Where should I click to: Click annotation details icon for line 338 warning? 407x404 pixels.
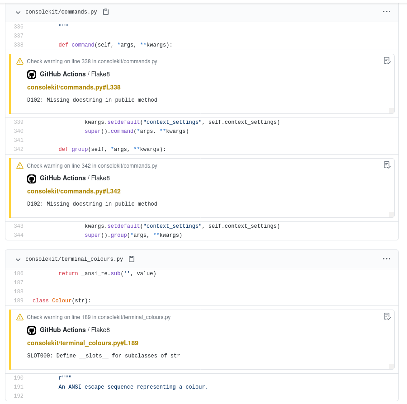pos(387,61)
